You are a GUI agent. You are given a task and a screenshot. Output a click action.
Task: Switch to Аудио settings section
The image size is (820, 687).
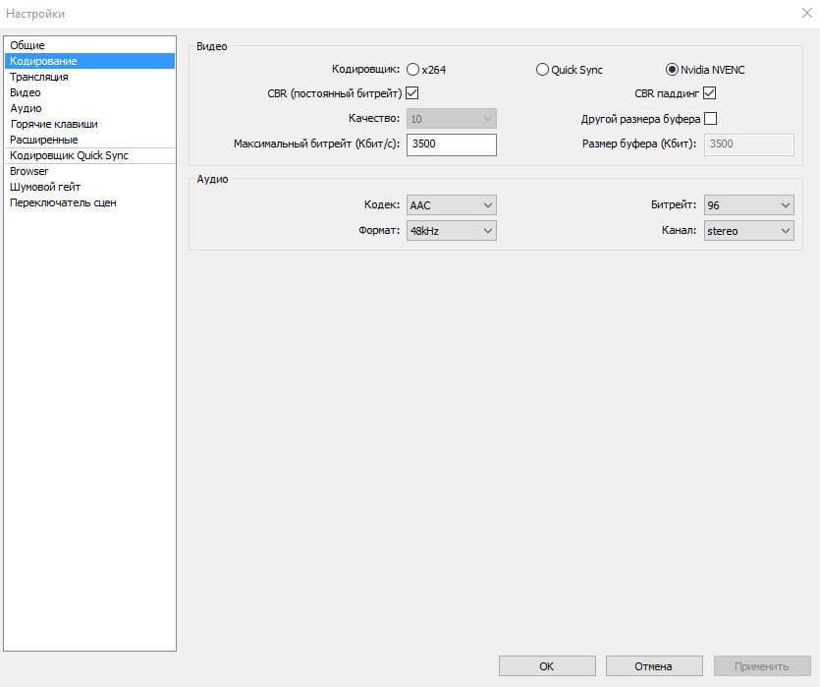89,108
